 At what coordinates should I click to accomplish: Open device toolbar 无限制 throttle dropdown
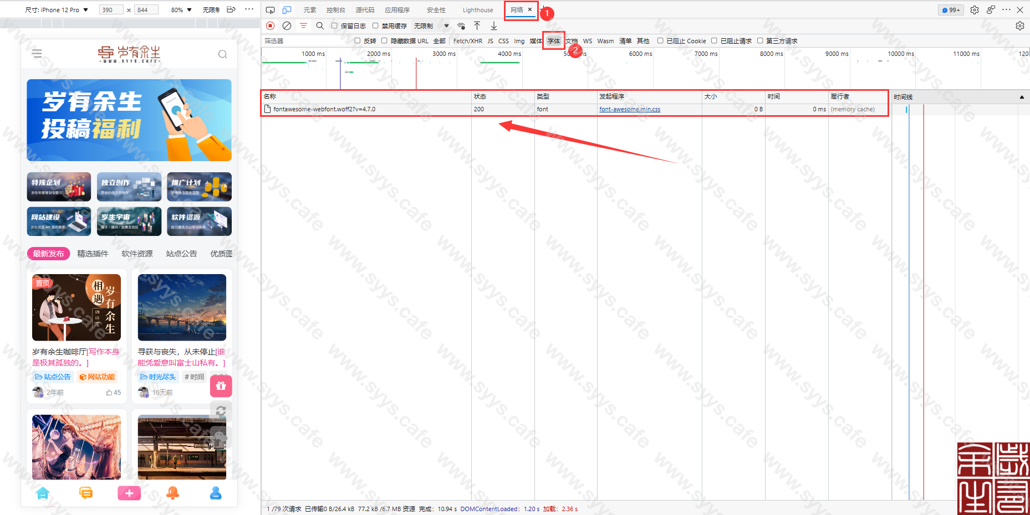[x=211, y=10]
